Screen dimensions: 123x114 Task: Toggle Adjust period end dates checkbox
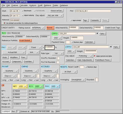coord(95,56)
